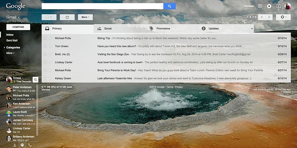Open the Inbox folder

tap(10, 35)
